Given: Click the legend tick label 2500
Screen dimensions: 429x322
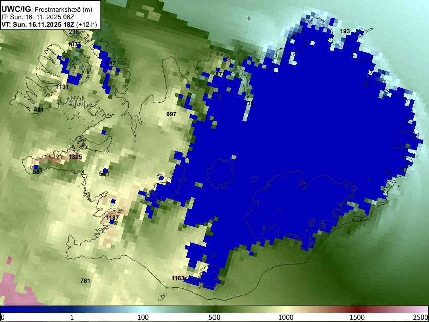Looking at the screenshot, I should [421, 317].
